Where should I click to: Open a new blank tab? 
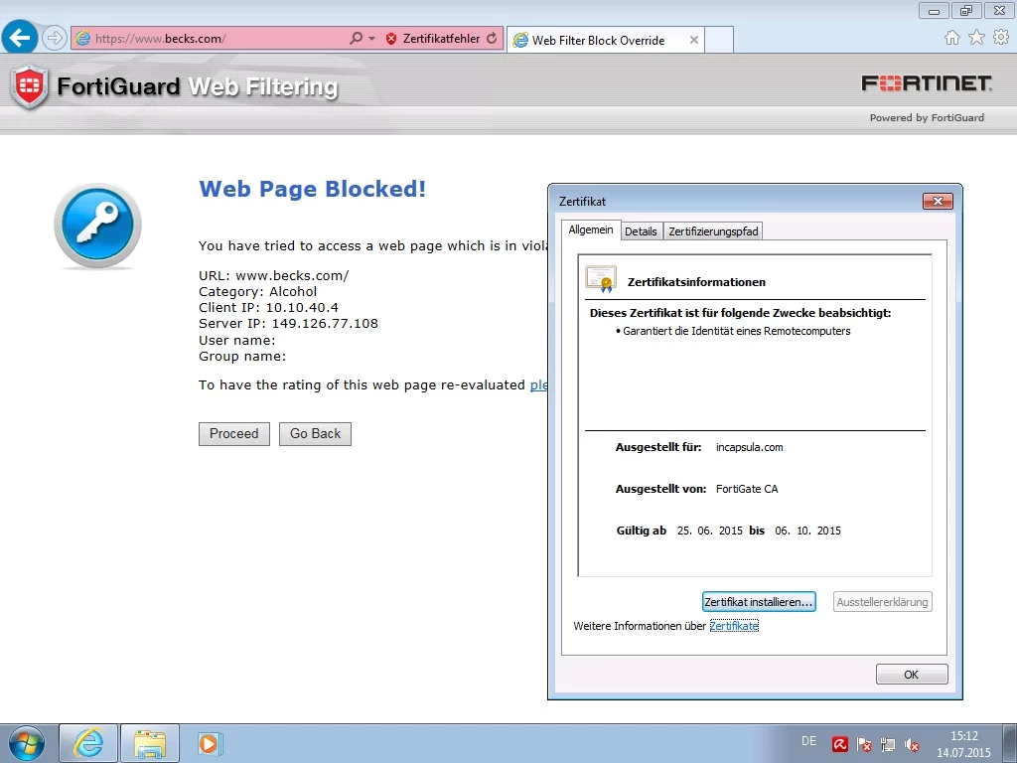(719, 40)
